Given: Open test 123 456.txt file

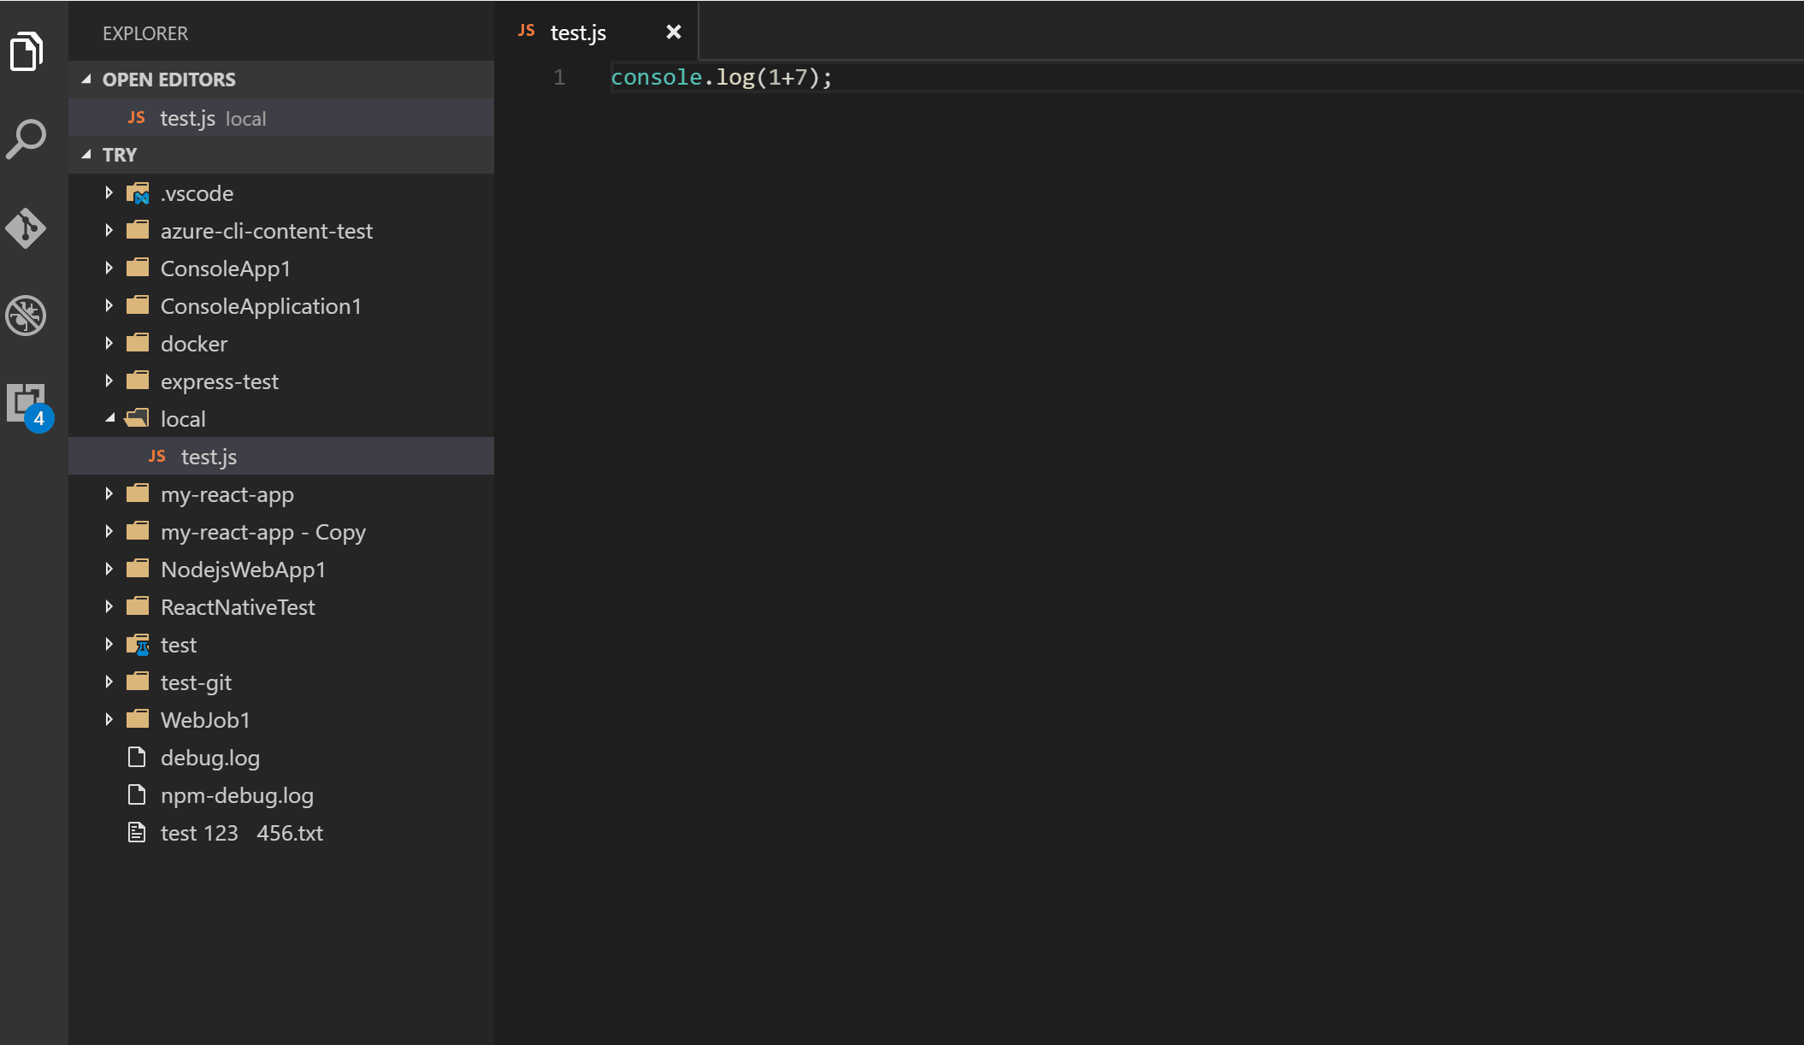Looking at the screenshot, I should tap(241, 833).
